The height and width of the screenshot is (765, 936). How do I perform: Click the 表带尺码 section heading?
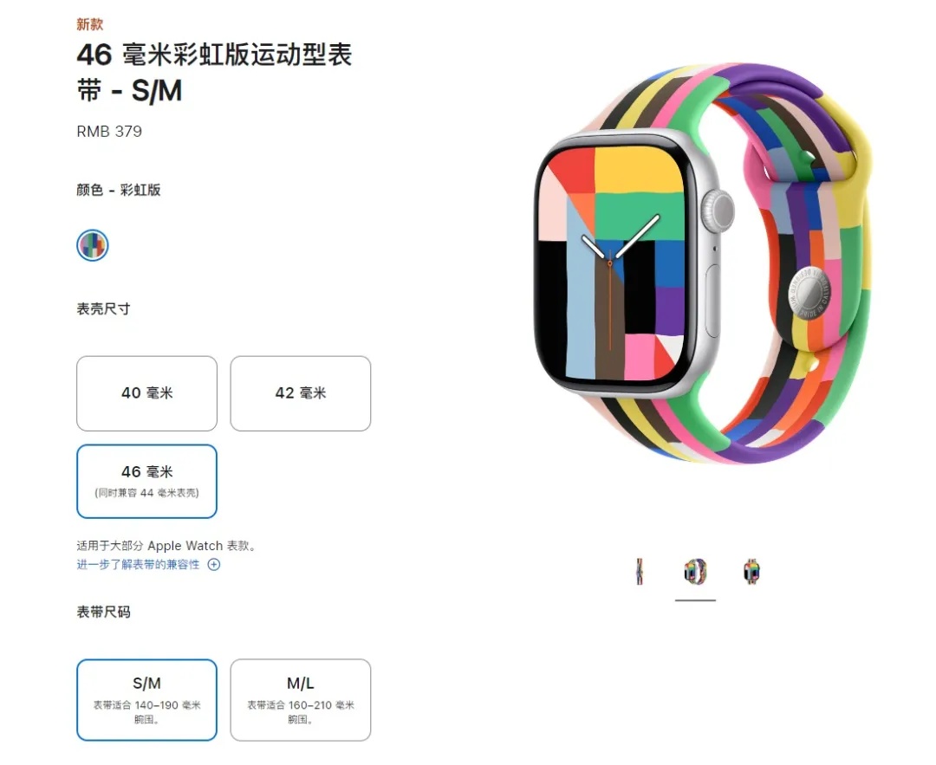[103, 612]
